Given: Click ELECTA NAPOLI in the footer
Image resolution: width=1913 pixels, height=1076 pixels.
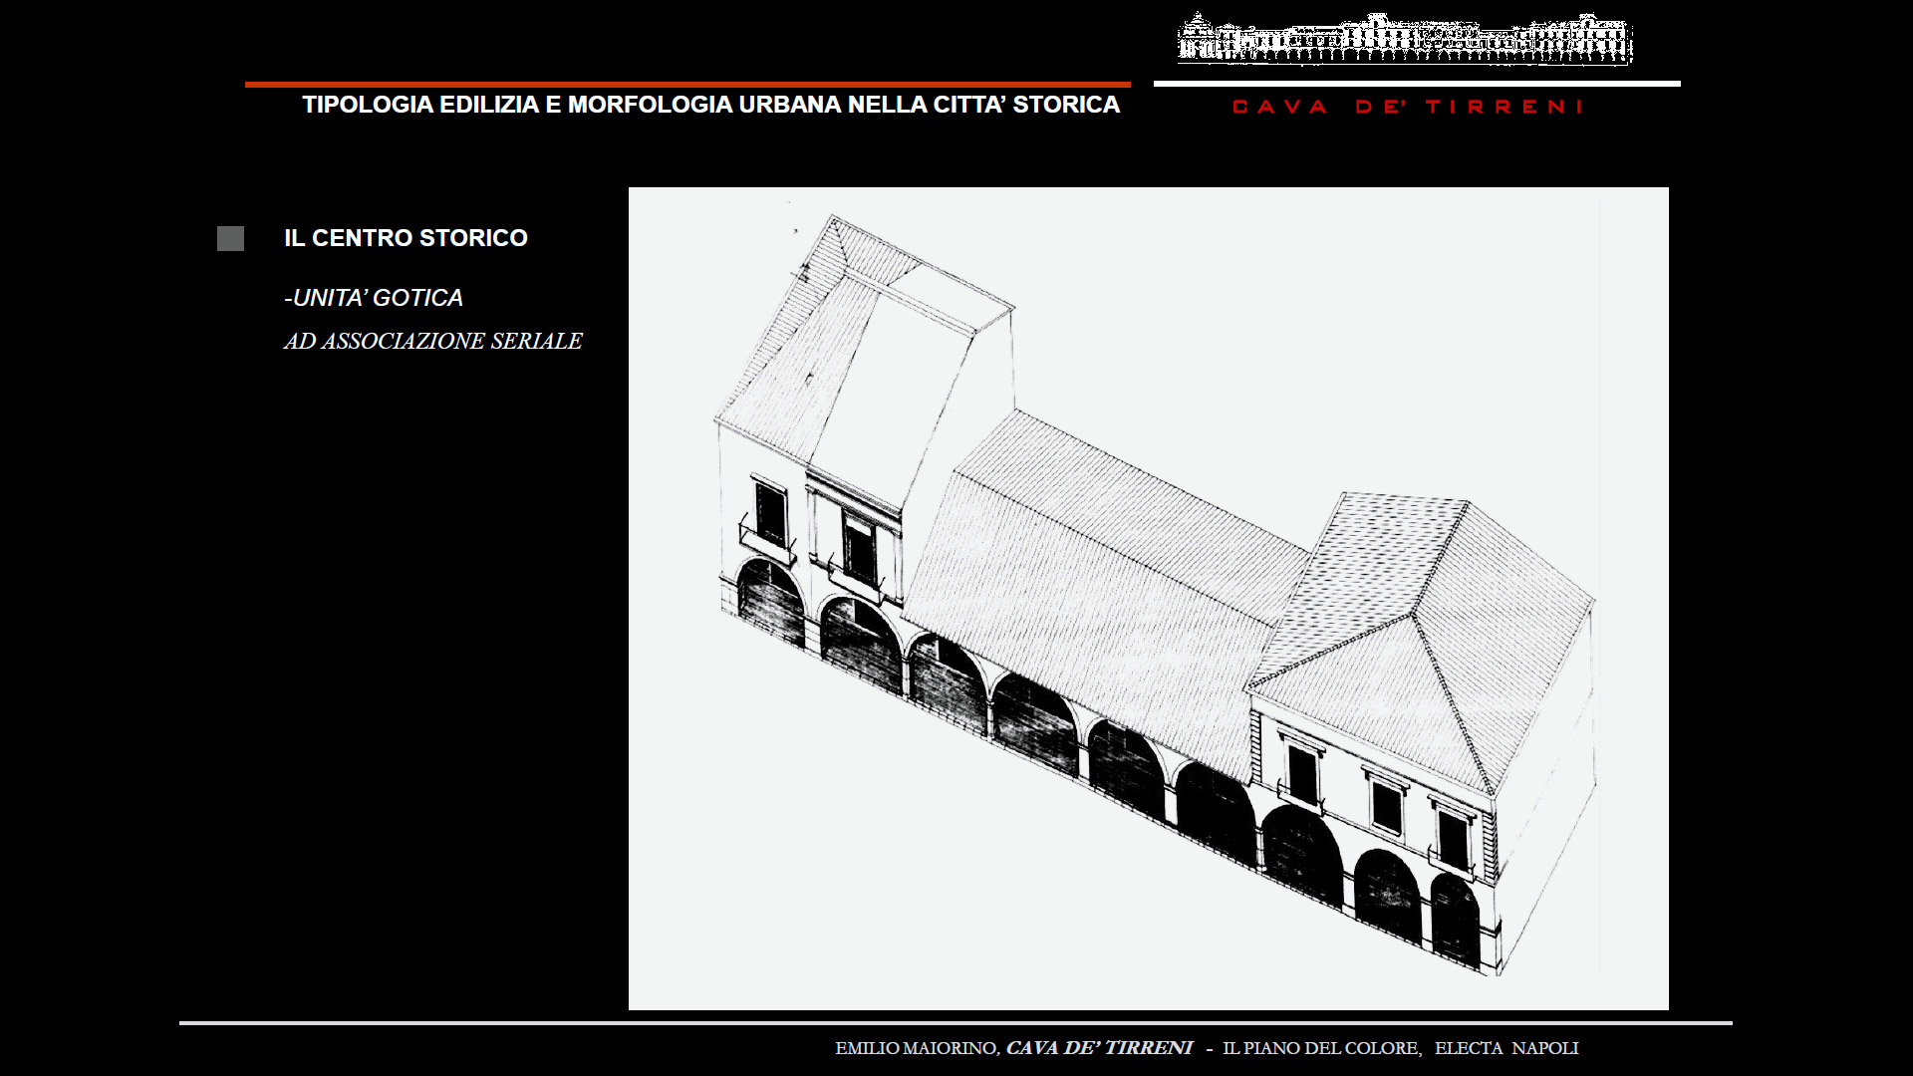Looking at the screenshot, I should [1505, 1048].
